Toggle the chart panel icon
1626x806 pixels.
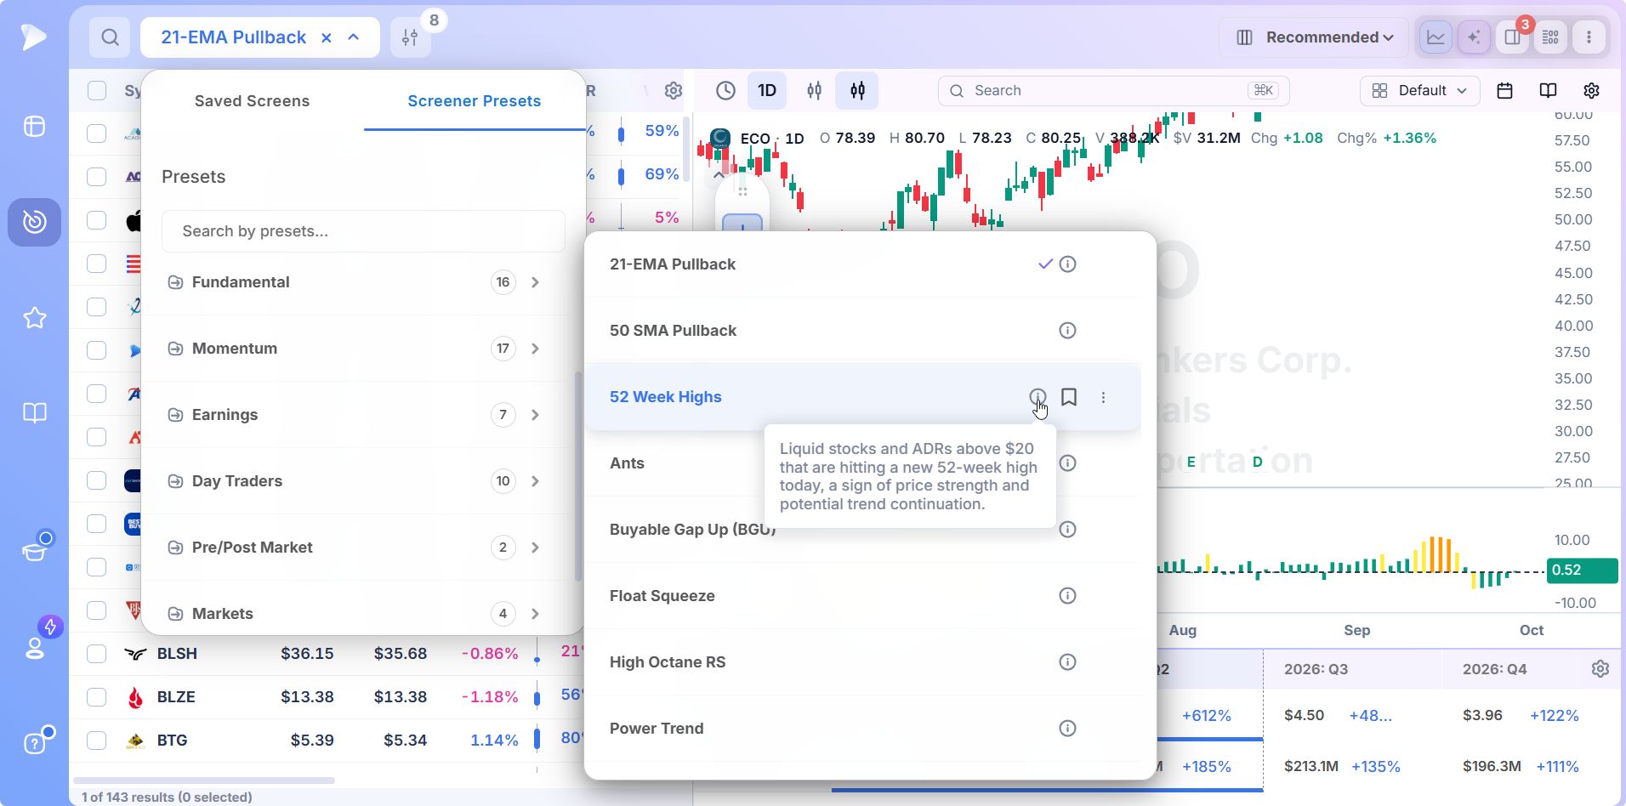click(1436, 37)
